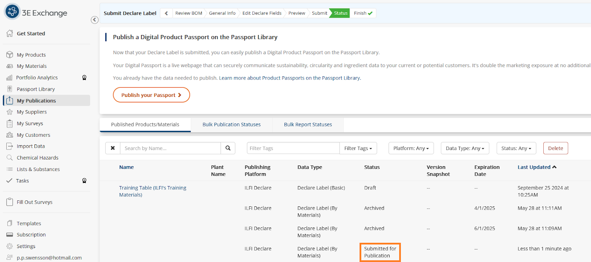This screenshot has width=591, height=262.
Task: Switch to Bulk Publication Statuses tab
Action: pos(232,125)
